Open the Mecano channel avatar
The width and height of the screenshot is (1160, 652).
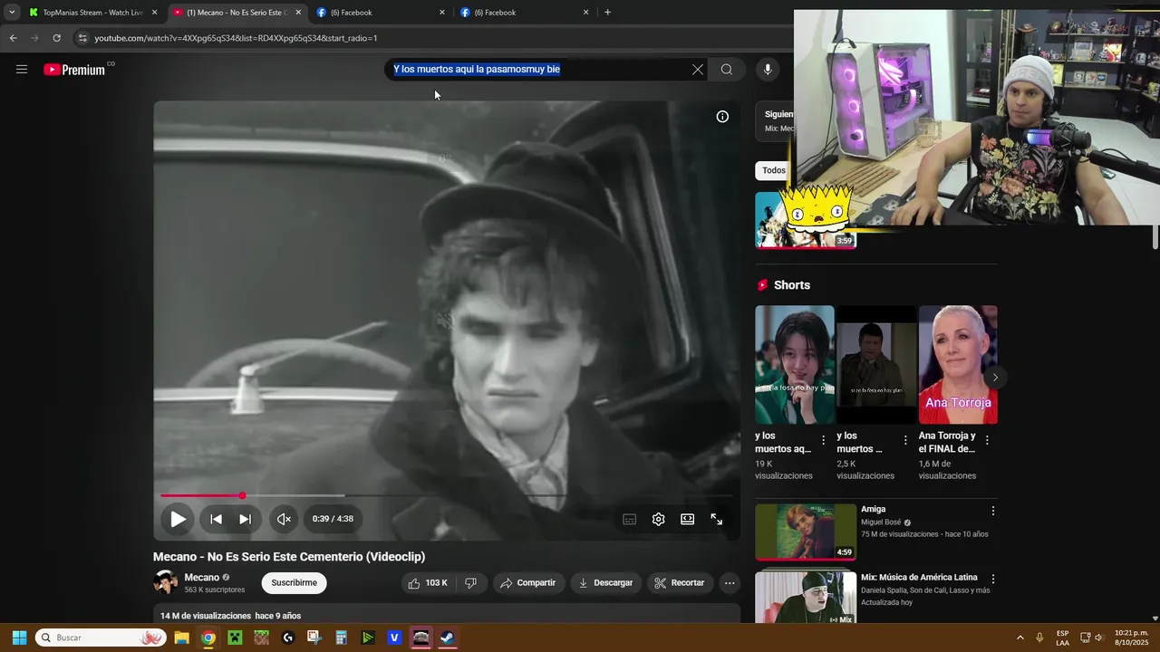(165, 582)
